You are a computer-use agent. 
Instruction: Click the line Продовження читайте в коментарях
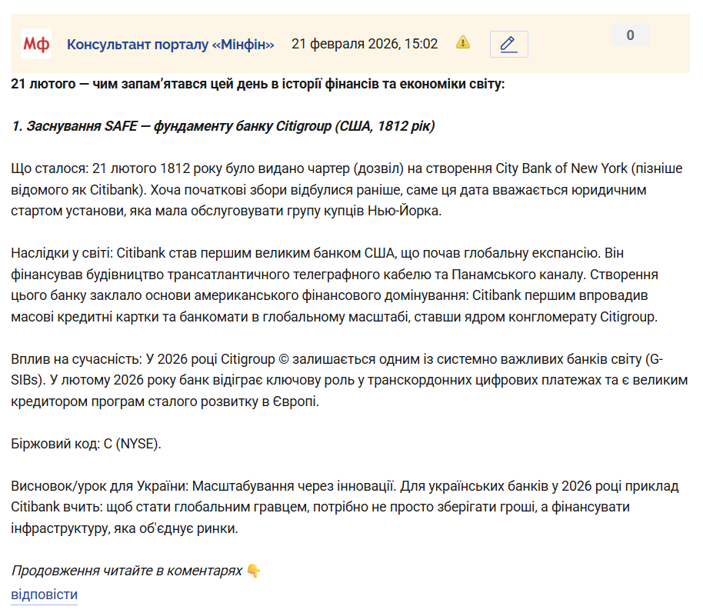point(136,571)
